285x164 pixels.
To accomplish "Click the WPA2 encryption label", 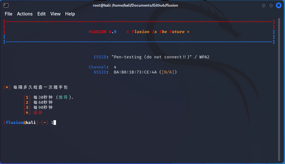I will tap(204, 57).
